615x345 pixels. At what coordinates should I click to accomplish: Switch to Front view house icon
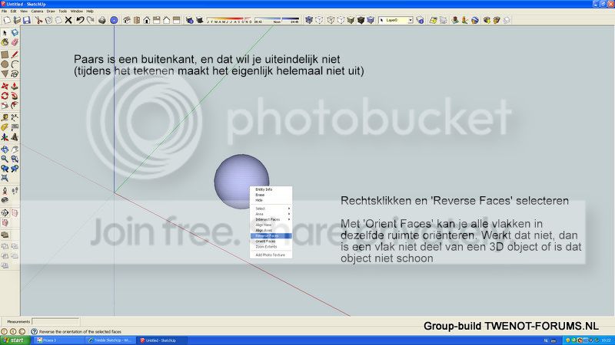pos(147,20)
